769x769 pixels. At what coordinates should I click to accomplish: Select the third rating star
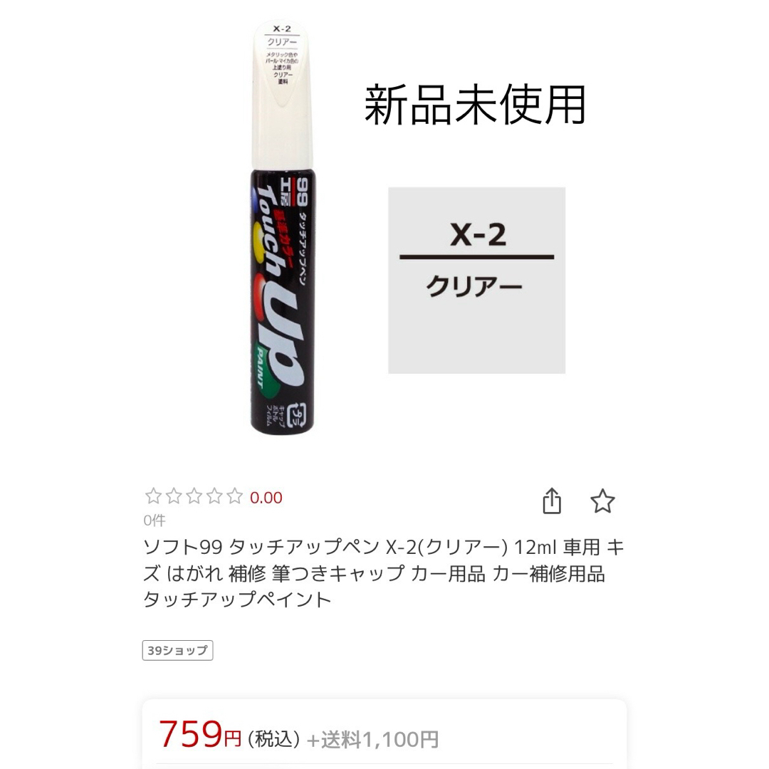(194, 496)
